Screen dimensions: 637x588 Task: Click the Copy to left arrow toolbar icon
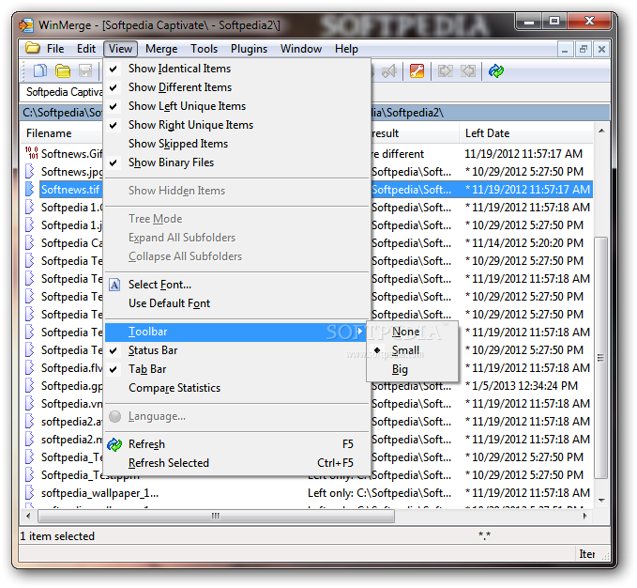468,70
